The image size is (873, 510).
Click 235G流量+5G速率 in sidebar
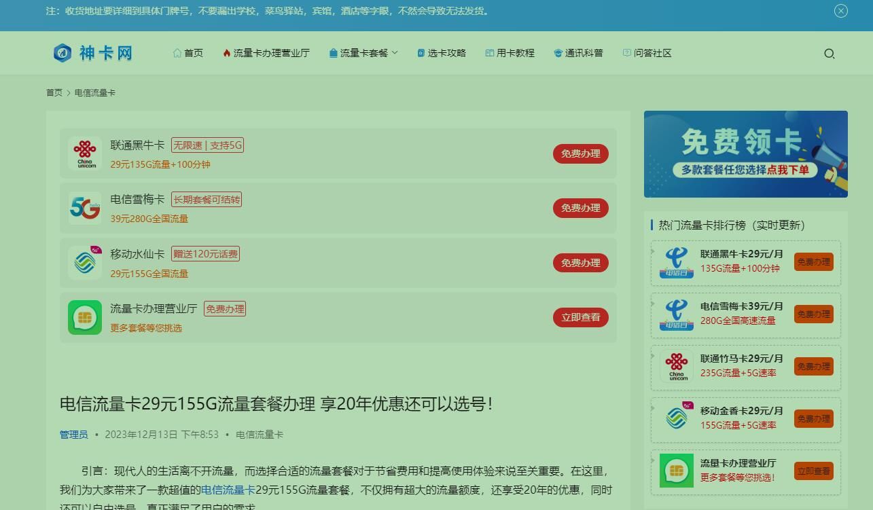[738, 373]
